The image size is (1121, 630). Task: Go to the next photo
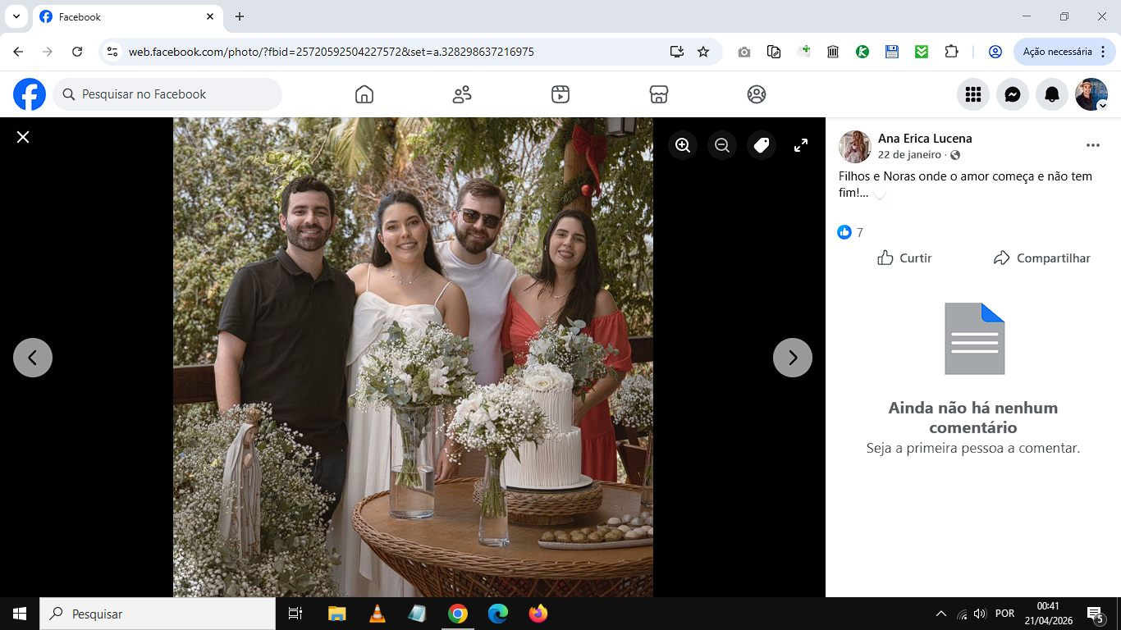pyautogui.click(x=793, y=358)
